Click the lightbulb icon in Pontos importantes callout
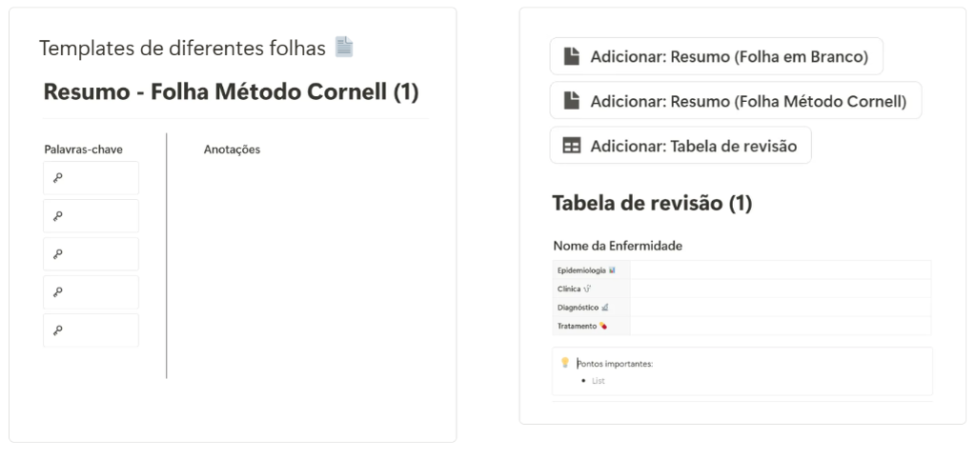Screen dimensions: 976x459 click(x=565, y=362)
